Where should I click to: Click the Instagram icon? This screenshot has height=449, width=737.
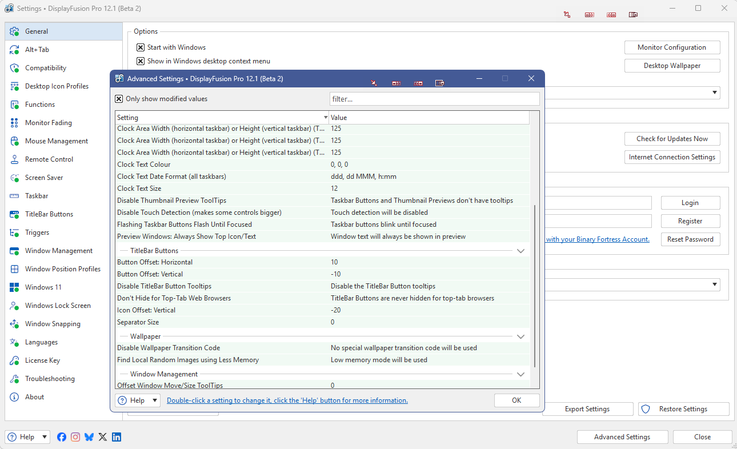point(75,437)
